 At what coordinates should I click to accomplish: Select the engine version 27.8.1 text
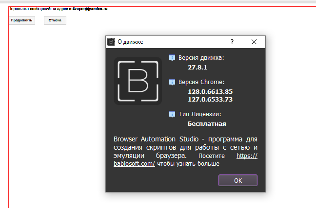(197, 68)
